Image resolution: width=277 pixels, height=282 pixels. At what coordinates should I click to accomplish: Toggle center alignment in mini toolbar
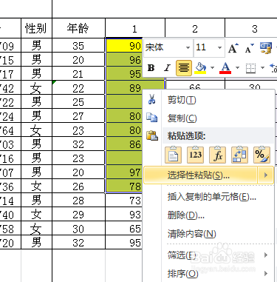184,67
